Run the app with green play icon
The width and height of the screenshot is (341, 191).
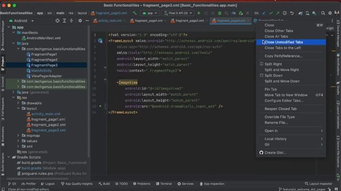(x=199, y=13)
